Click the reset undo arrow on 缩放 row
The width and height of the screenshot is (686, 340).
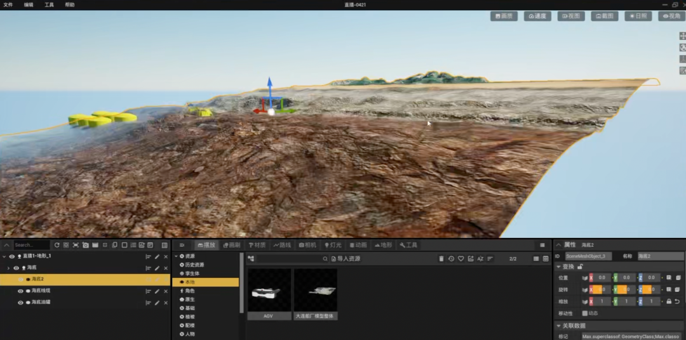[x=677, y=301]
